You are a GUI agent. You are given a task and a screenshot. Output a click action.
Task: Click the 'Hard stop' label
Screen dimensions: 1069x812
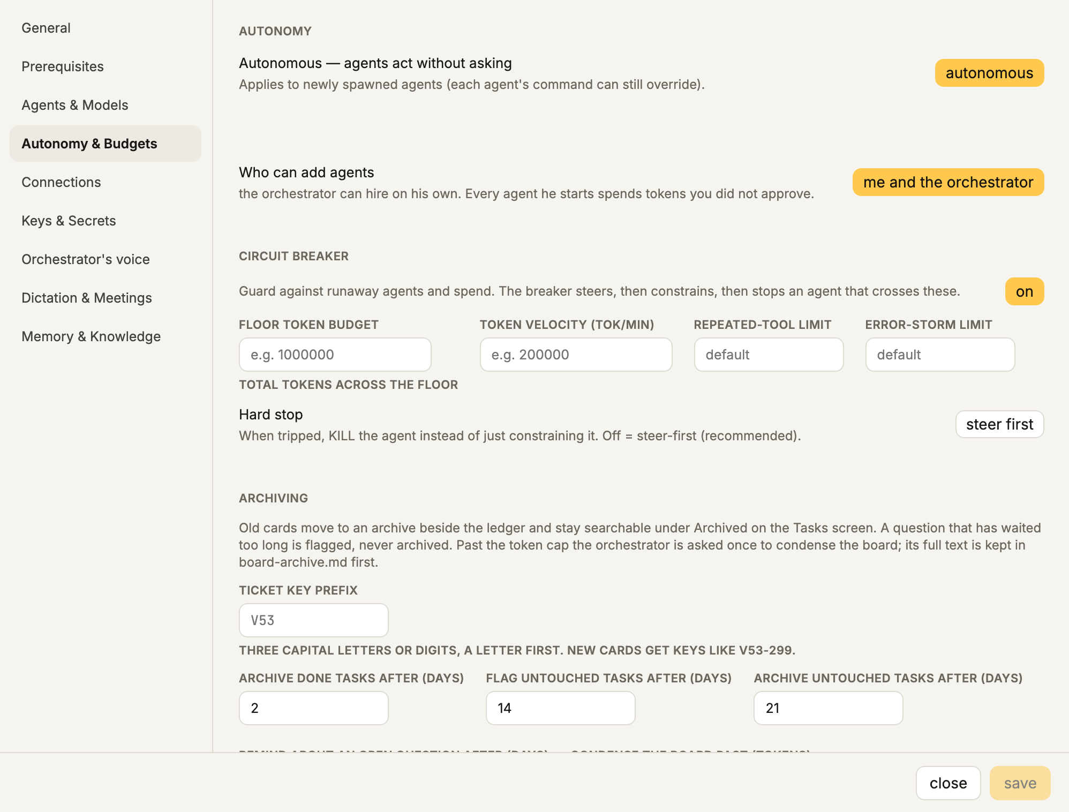click(271, 415)
